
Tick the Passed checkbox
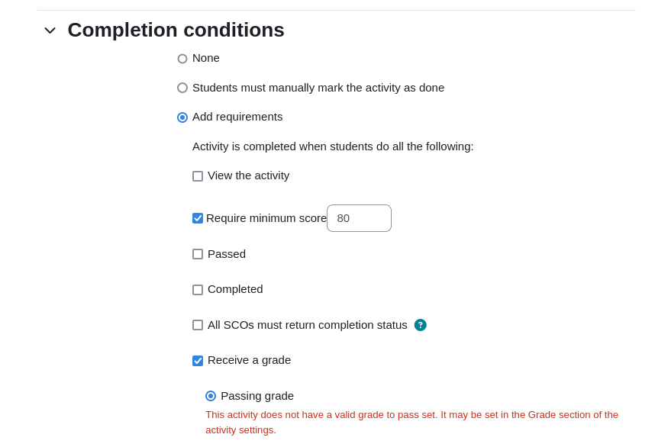tap(198, 254)
